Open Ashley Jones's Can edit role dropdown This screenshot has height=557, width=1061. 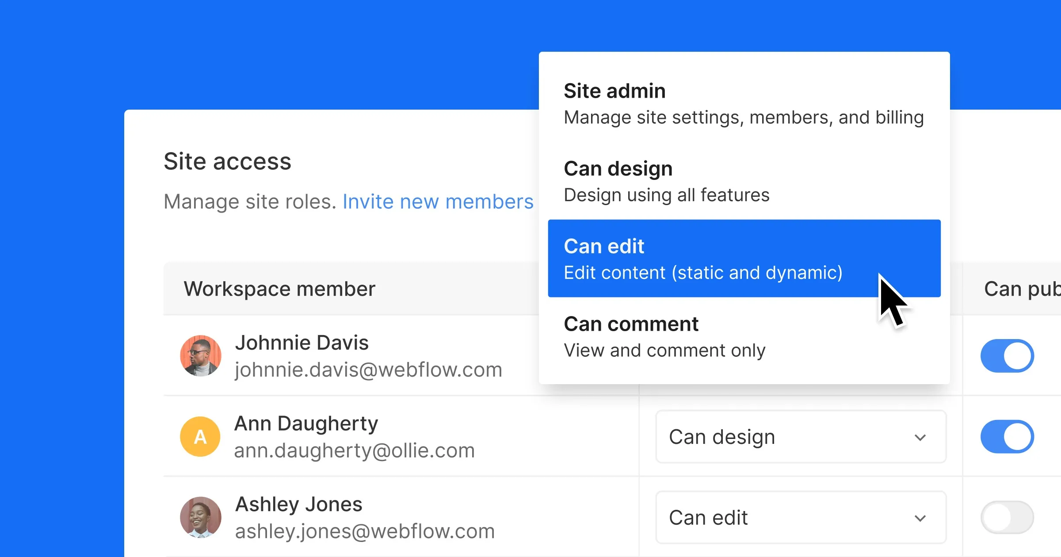tap(800, 517)
